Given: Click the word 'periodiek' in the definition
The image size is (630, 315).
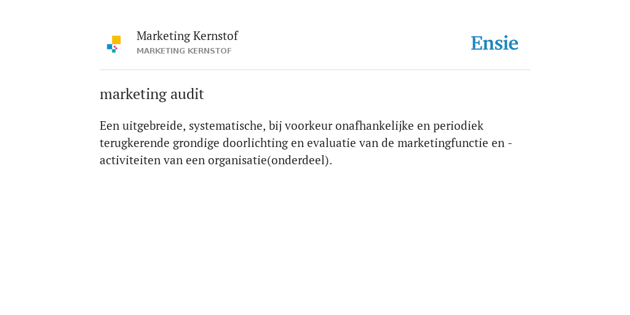Looking at the screenshot, I should coord(458,126).
